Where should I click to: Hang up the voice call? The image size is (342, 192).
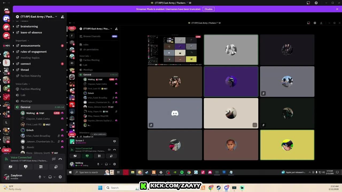tap(60, 159)
